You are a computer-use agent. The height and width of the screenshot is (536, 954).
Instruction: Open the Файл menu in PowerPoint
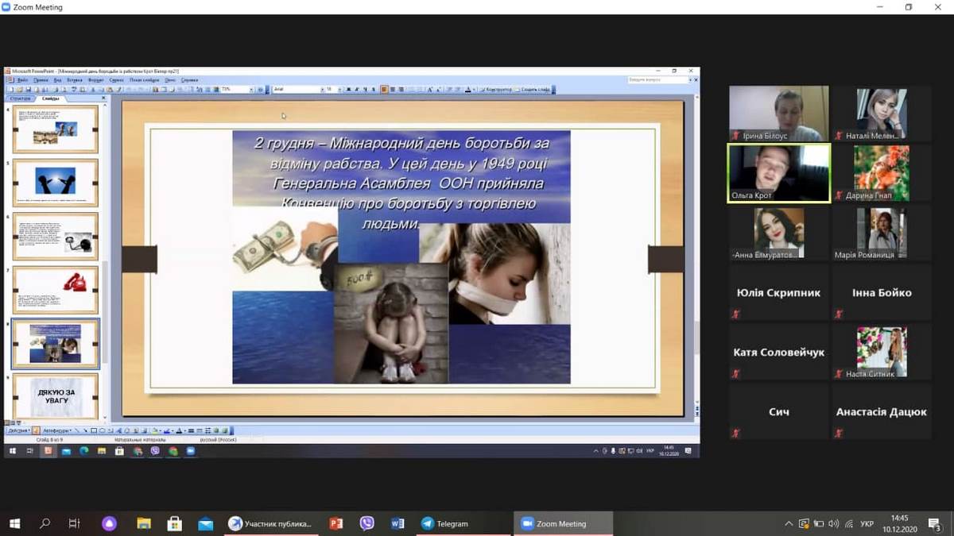(x=21, y=80)
